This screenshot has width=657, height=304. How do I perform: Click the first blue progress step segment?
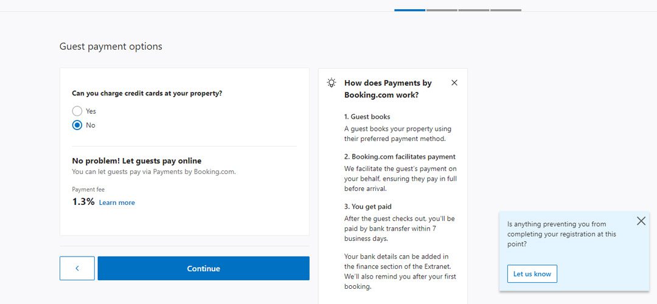coord(410,10)
